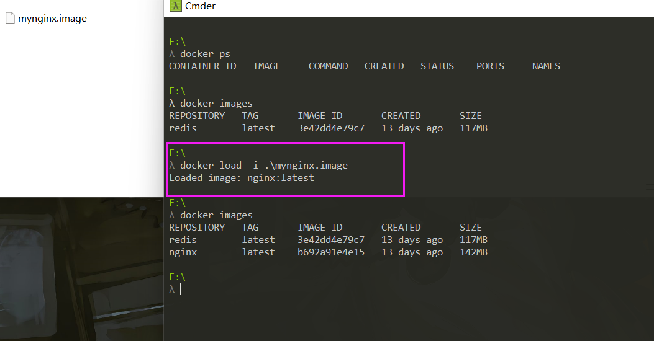Viewport: 654px width, 341px height.
Task: Click the Cmder window title text
Action: [200, 6]
